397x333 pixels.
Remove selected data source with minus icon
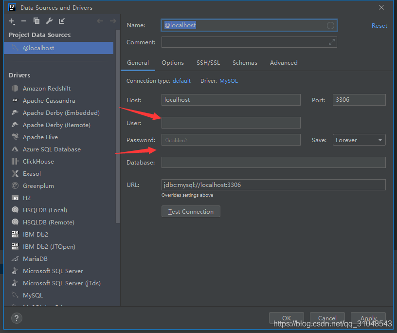tap(24, 21)
